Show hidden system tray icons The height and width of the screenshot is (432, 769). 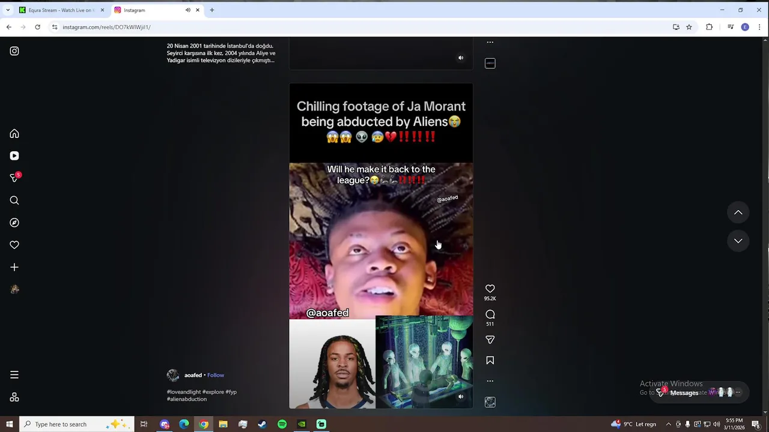pyautogui.click(x=668, y=424)
